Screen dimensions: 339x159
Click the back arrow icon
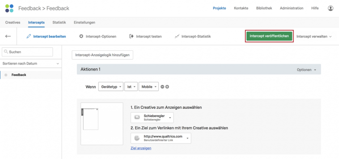8,36
